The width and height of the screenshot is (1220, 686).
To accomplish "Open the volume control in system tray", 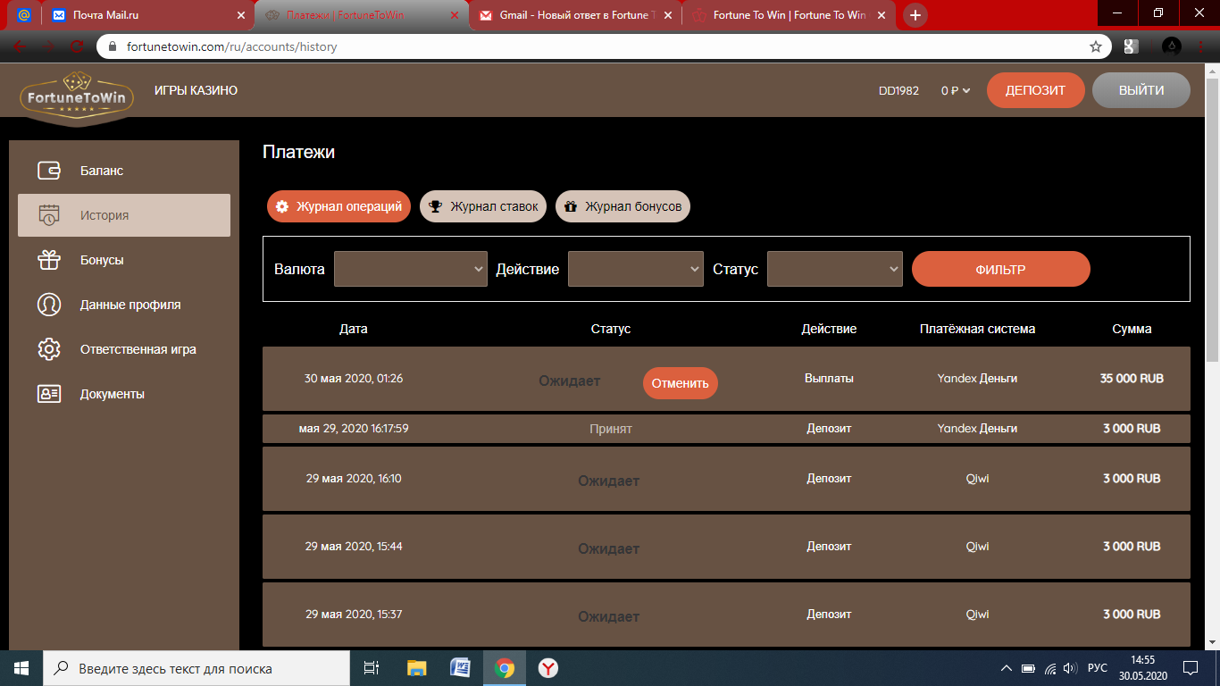I will tap(1070, 668).
